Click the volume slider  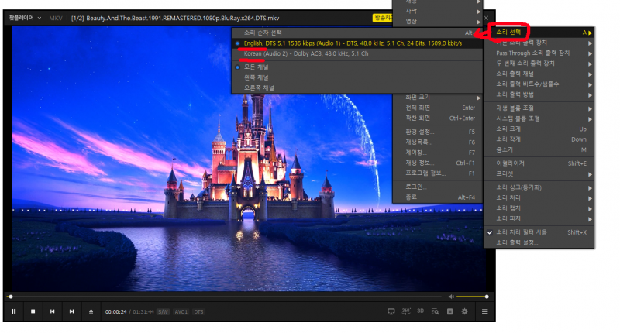click(x=472, y=297)
